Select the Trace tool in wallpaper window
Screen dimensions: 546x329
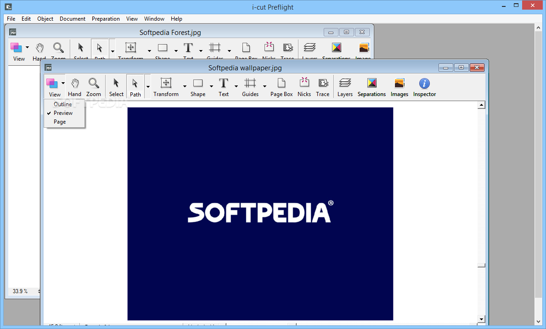[323, 87]
